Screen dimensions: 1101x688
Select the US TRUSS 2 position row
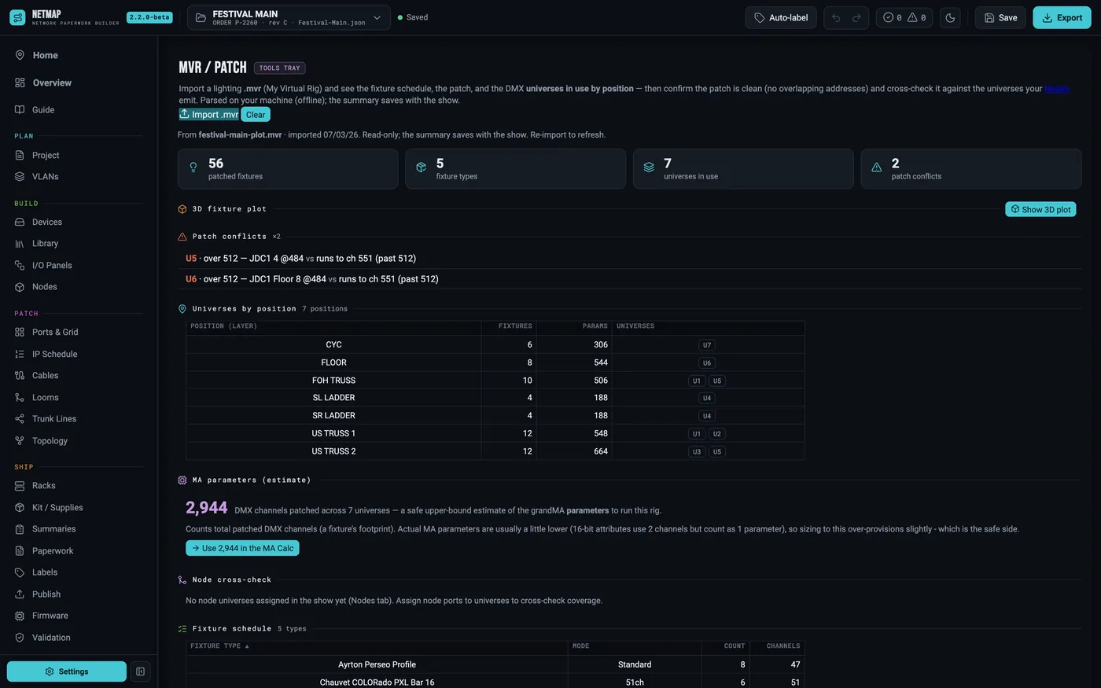click(495, 451)
